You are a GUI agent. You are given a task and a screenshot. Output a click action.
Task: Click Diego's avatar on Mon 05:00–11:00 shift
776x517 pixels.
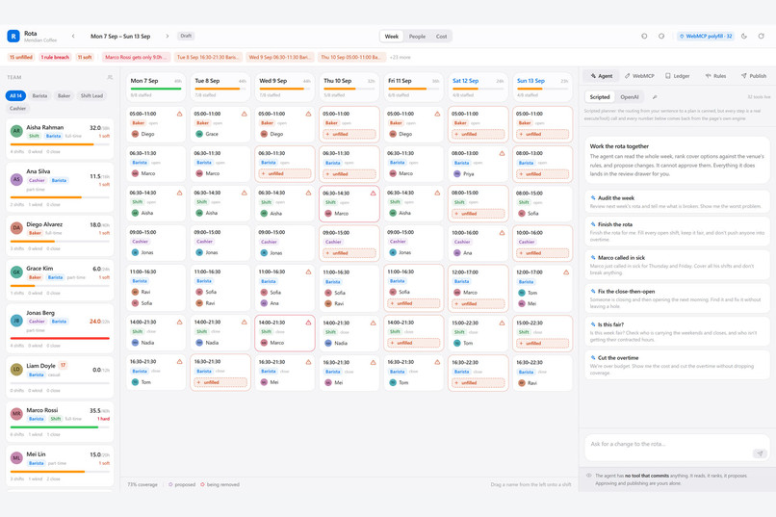tap(135, 134)
